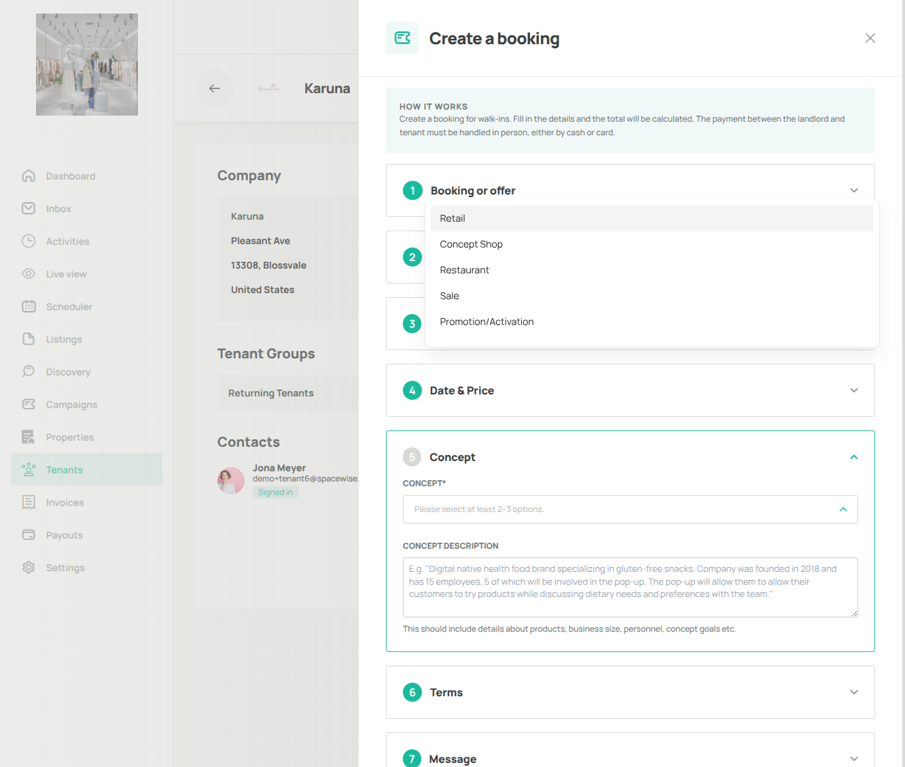Click 13308, Blossvale text
The height and width of the screenshot is (767, 905).
pos(268,265)
